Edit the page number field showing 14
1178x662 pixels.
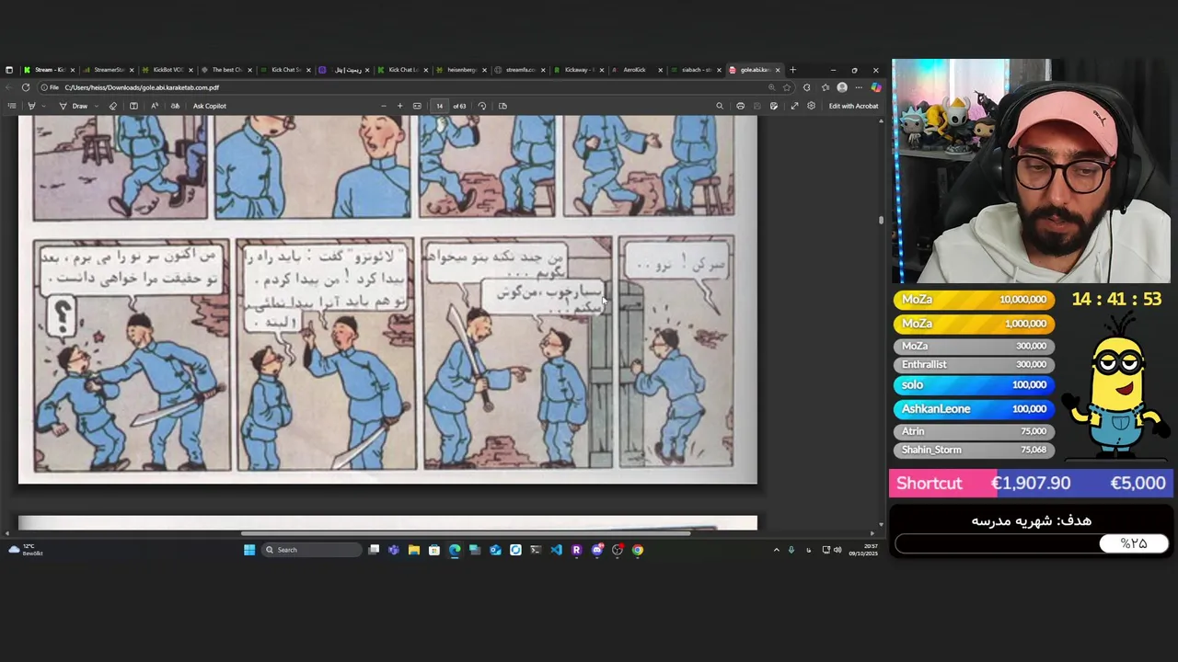[440, 106]
